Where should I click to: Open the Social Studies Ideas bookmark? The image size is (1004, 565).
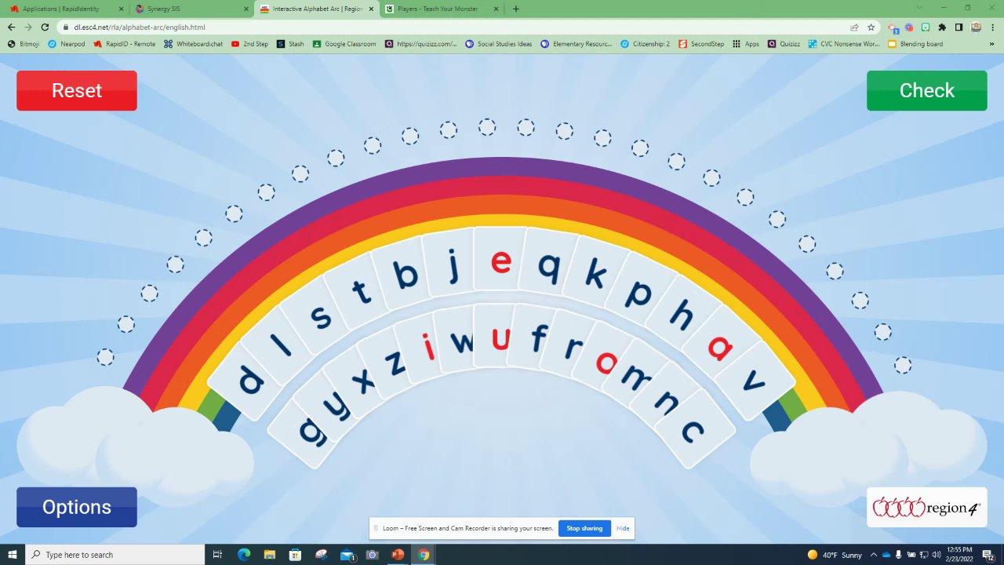point(498,44)
